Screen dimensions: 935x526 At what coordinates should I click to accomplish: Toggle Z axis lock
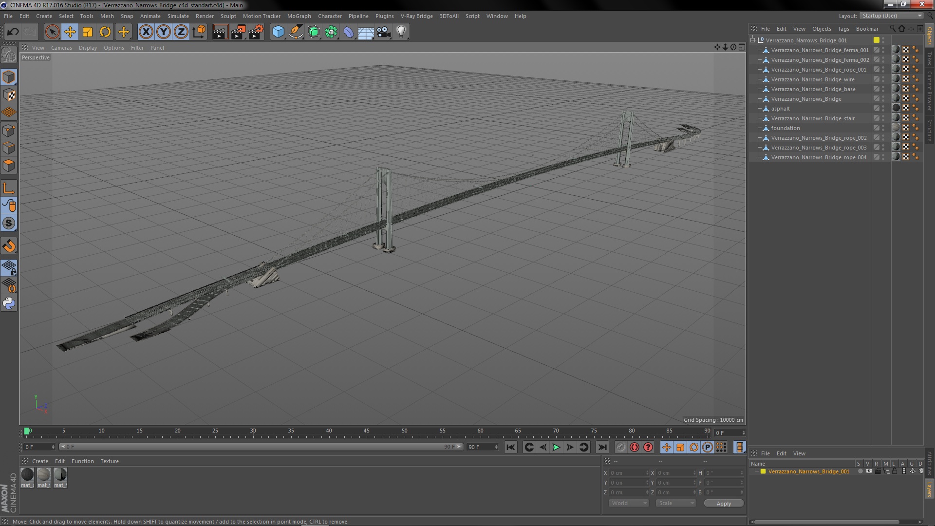pos(181,32)
